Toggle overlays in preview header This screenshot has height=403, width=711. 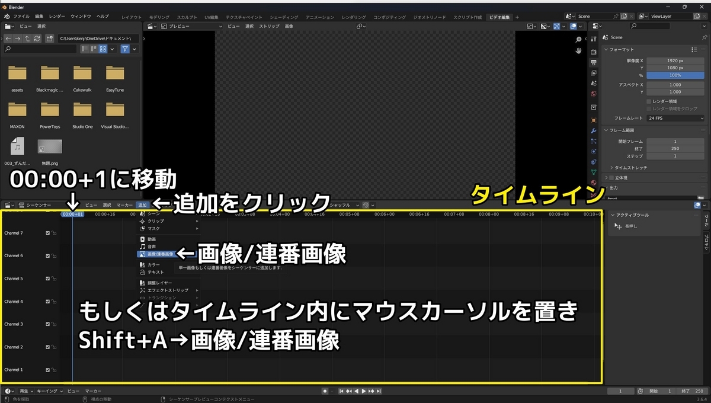(x=573, y=27)
